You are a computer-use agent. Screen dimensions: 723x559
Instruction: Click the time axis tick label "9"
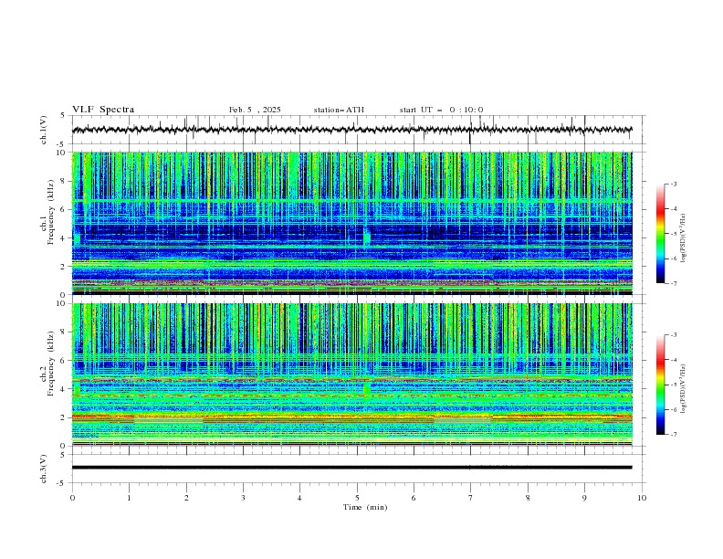584,498
